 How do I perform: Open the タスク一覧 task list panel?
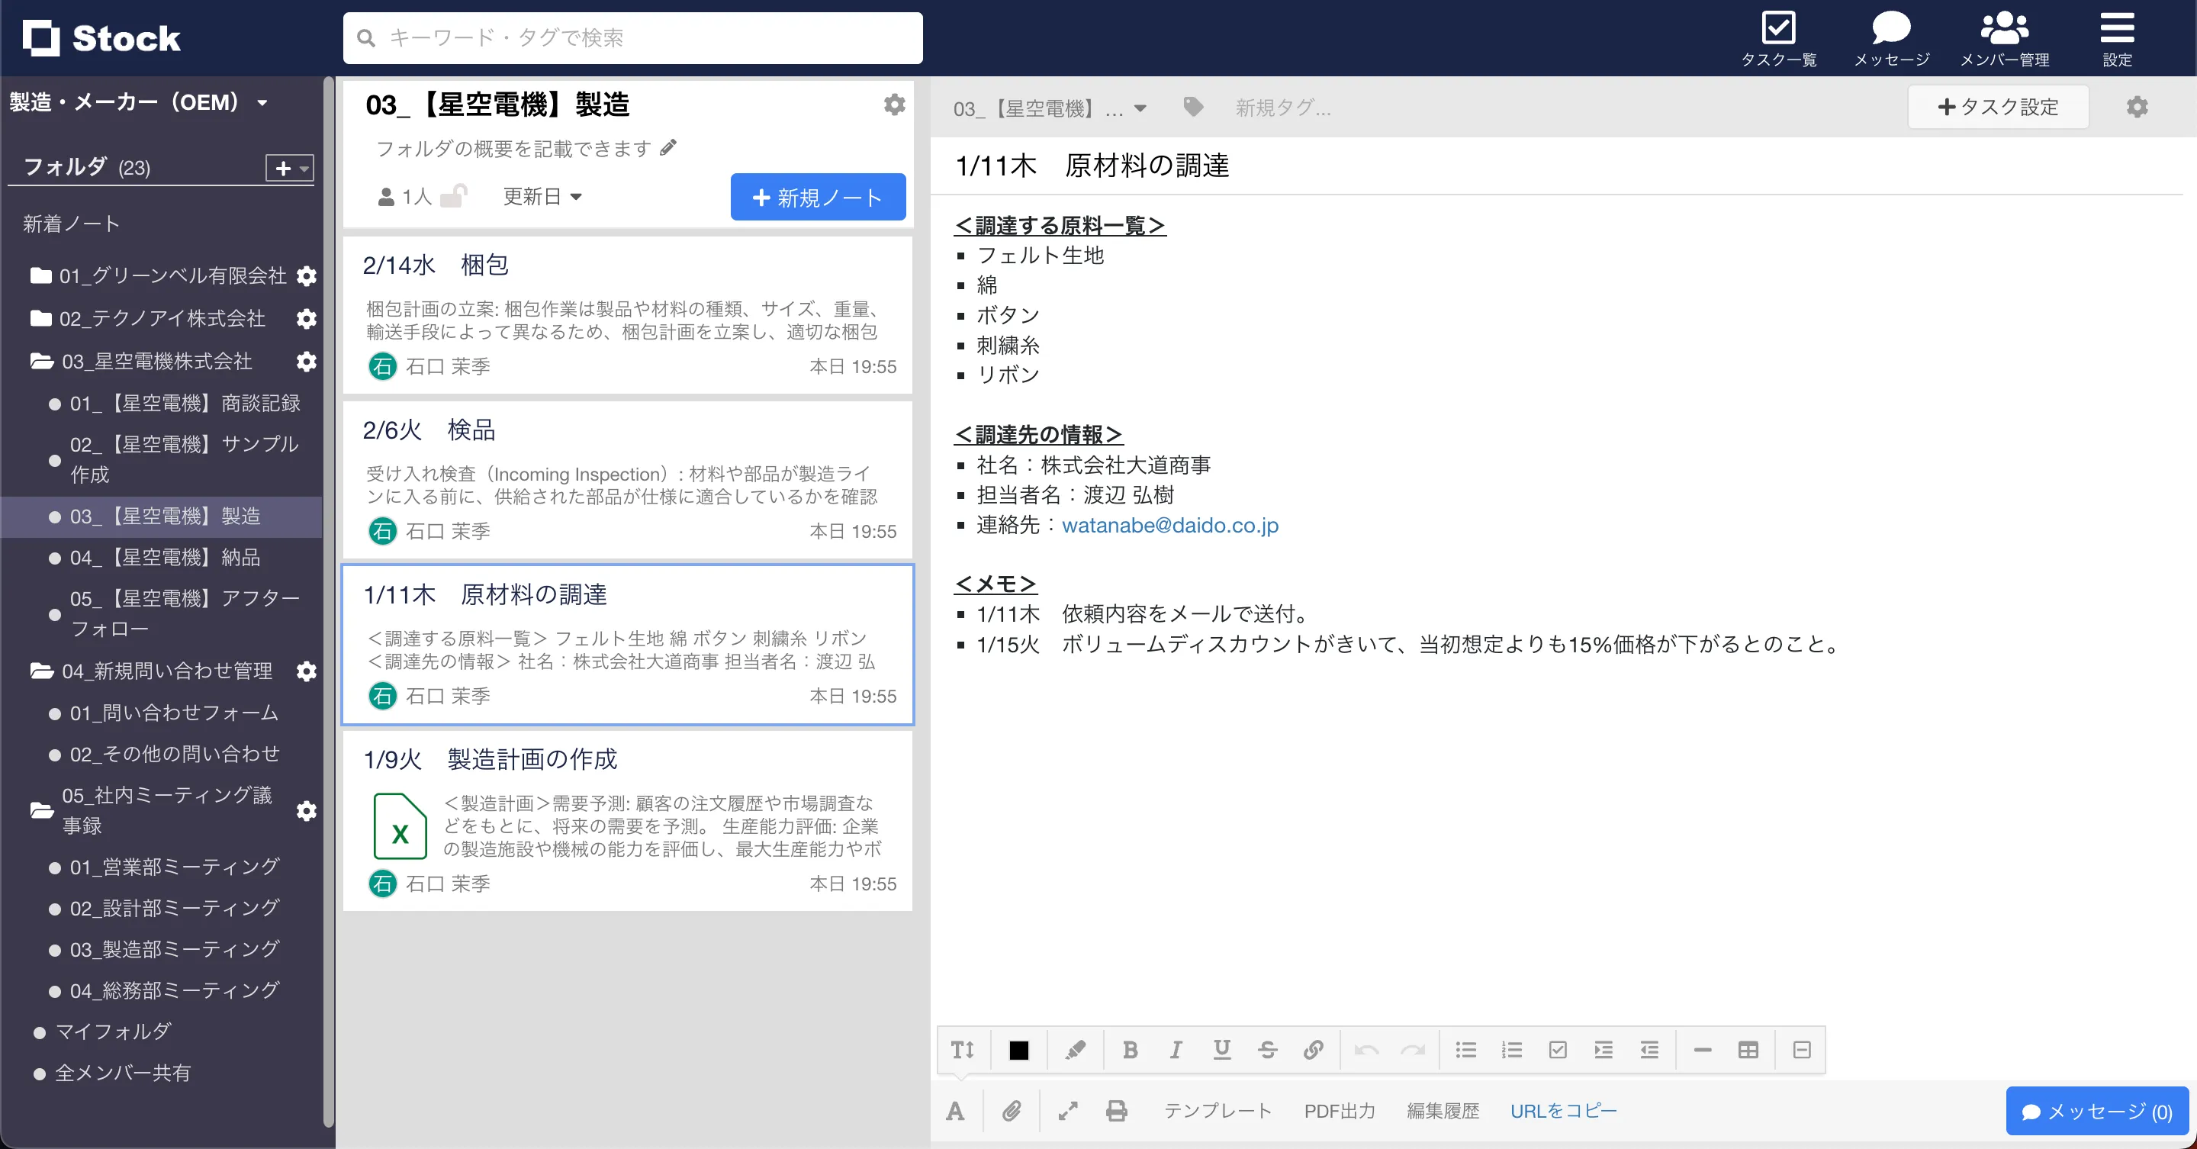[x=1780, y=37]
